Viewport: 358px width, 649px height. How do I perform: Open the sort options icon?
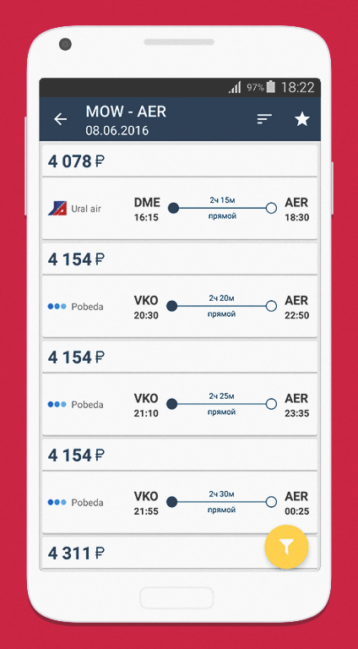264,119
